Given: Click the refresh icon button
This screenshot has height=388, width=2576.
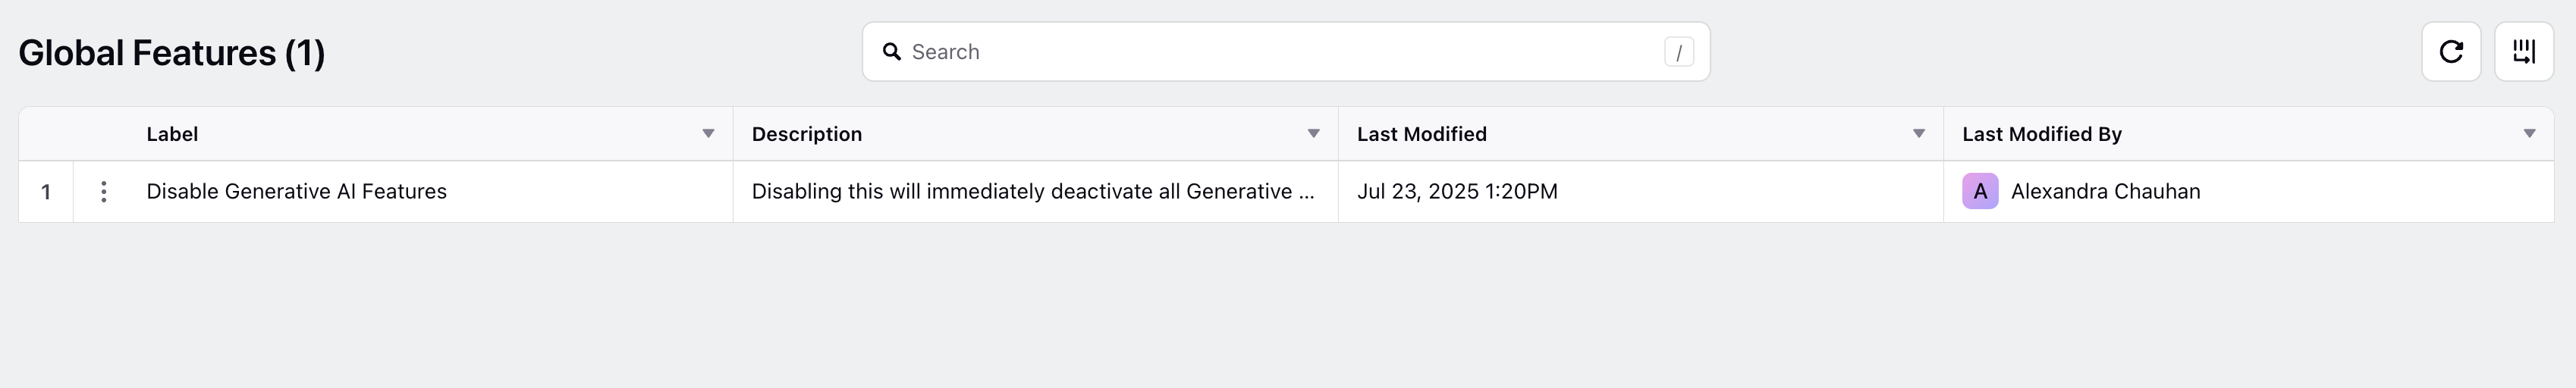Looking at the screenshot, I should pos(2451,52).
